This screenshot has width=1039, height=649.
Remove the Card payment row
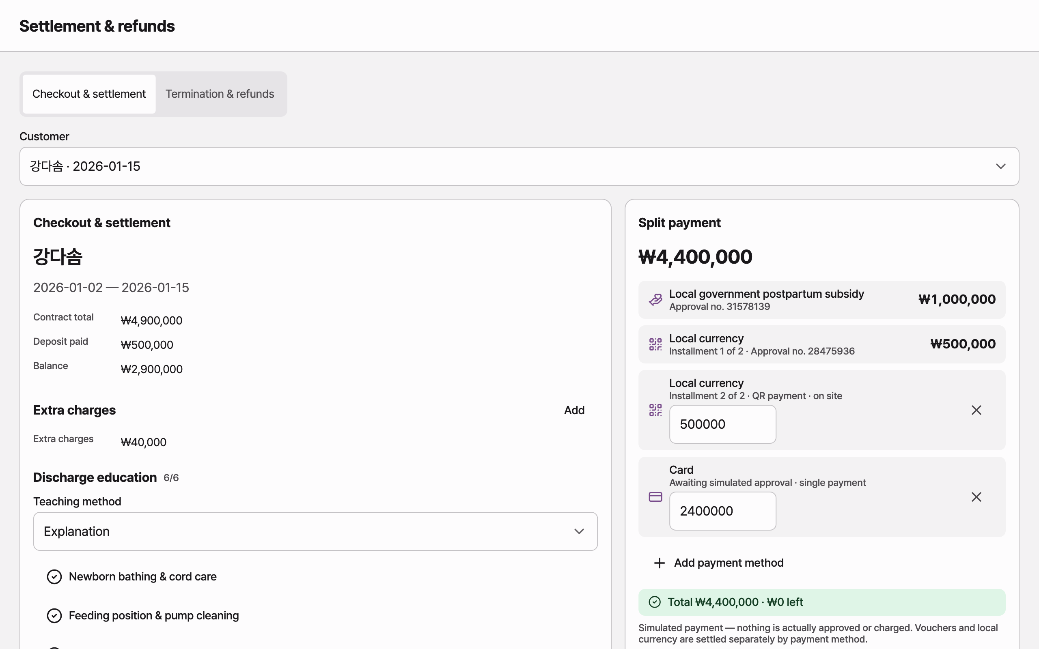point(976,496)
